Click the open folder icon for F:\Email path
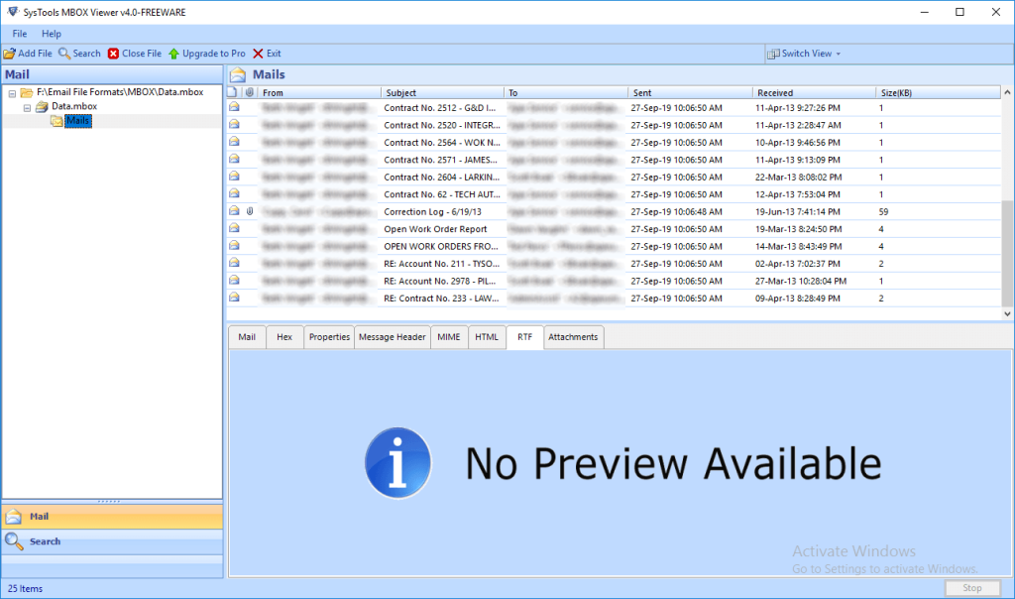Viewport: 1015px width, 599px height. (x=27, y=92)
